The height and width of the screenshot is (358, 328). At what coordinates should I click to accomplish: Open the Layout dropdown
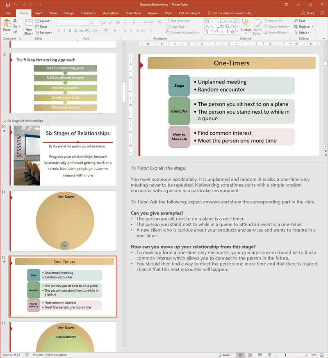coord(43,21)
